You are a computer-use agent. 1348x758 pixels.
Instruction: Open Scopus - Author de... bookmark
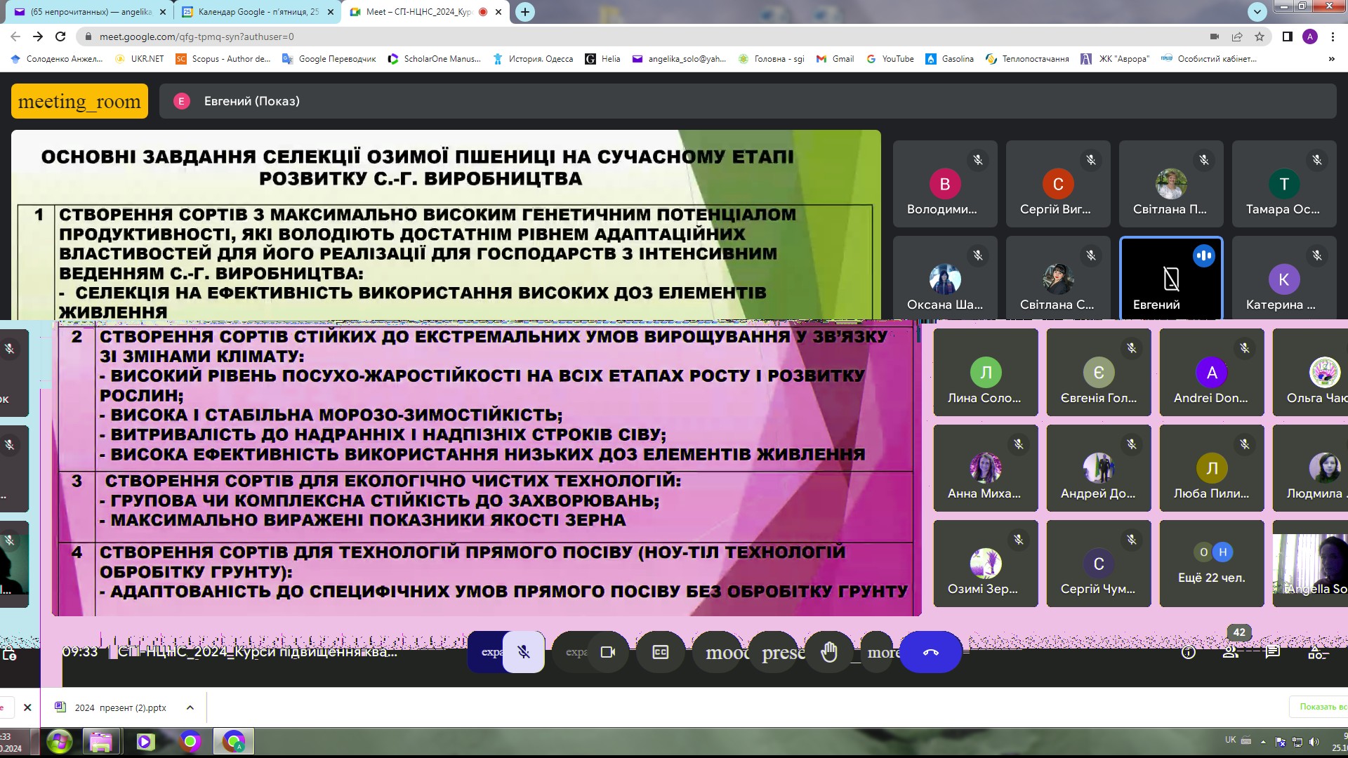[x=223, y=59]
